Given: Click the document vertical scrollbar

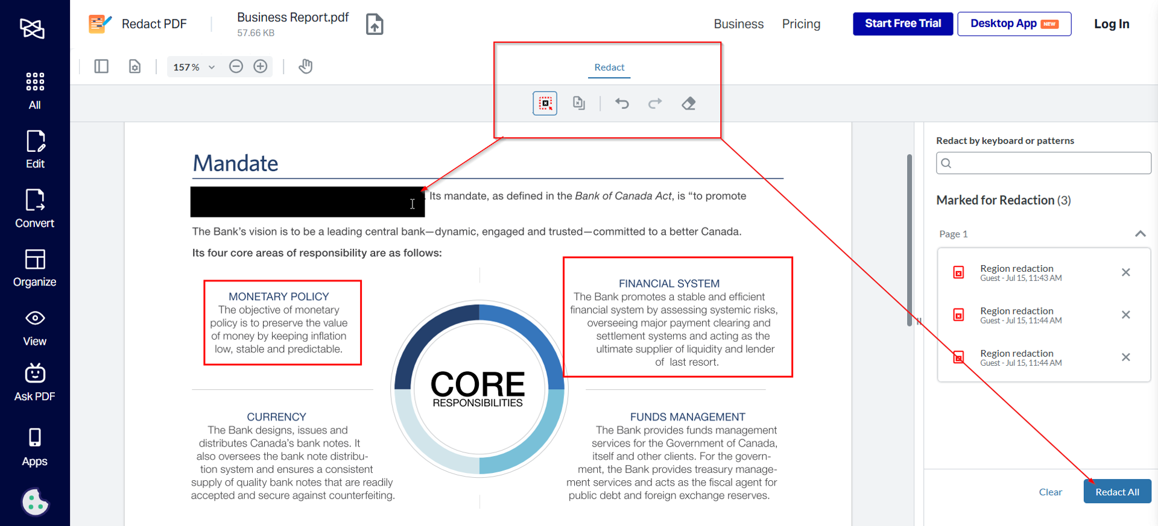Looking at the screenshot, I should pyautogui.click(x=910, y=240).
